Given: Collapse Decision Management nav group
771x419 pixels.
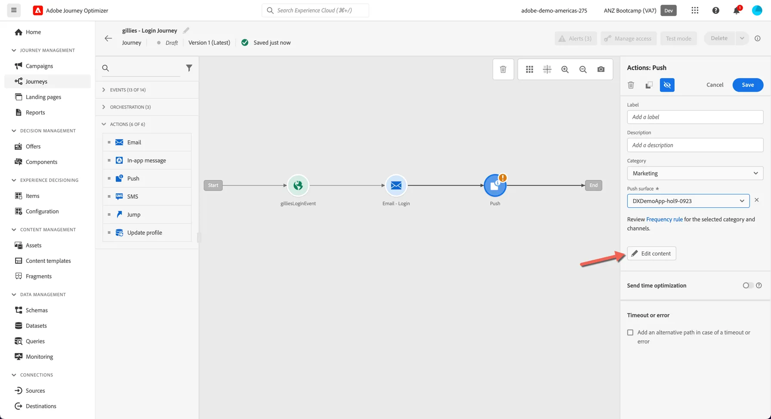Looking at the screenshot, I should (14, 131).
